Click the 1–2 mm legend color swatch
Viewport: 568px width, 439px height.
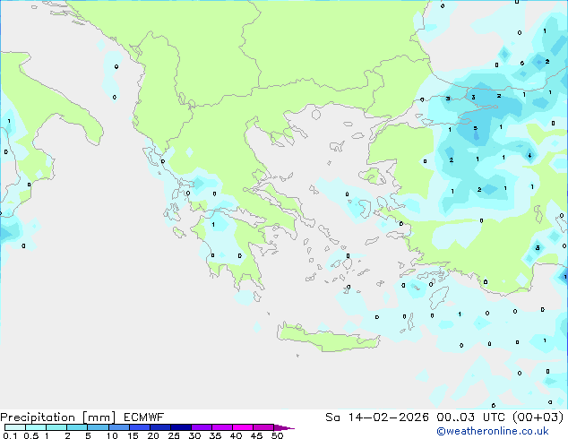(x=56, y=427)
